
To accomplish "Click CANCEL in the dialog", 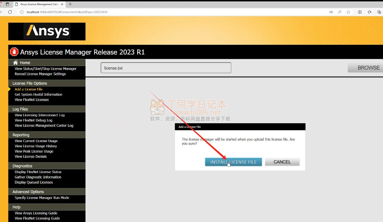I will 282,162.
